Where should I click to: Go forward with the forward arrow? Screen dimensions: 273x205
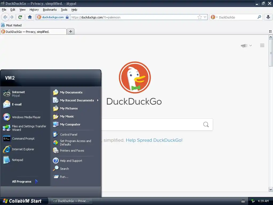point(12,17)
